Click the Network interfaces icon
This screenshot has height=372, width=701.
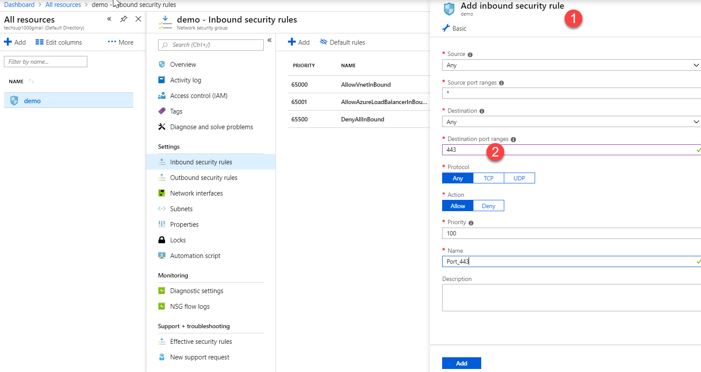[x=162, y=193]
